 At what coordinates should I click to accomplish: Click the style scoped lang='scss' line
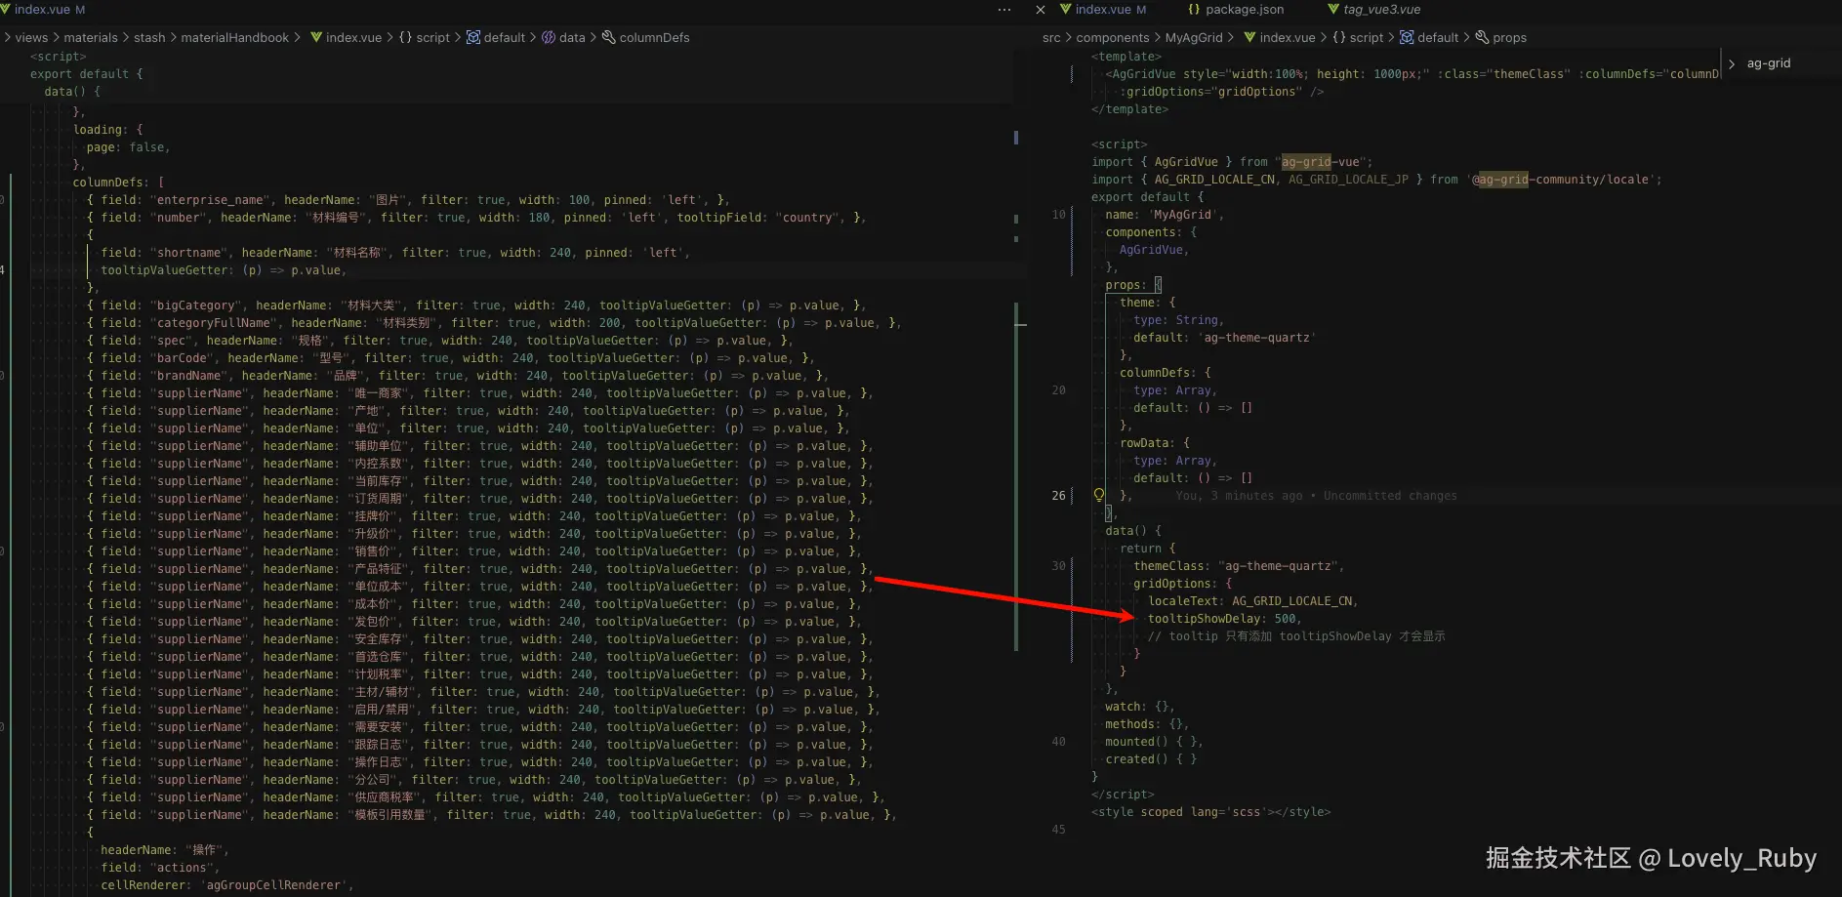pyautogui.click(x=1210, y=812)
